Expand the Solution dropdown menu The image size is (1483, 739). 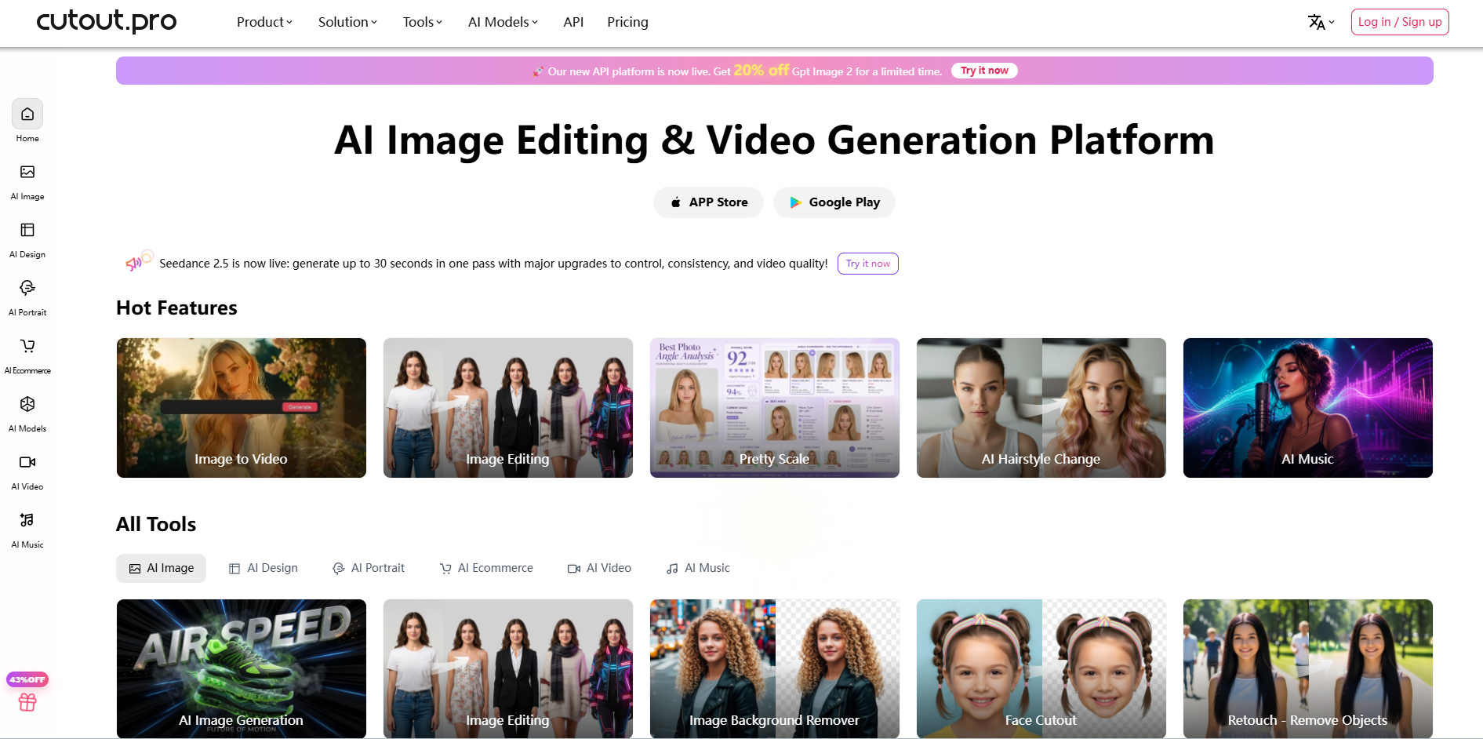pyautogui.click(x=347, y=22)
